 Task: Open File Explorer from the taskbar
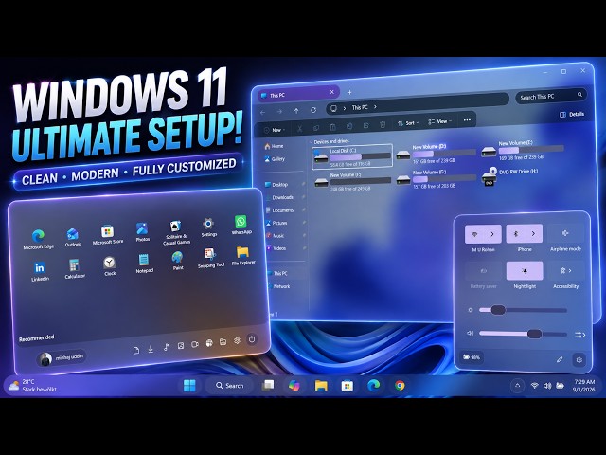321,386
